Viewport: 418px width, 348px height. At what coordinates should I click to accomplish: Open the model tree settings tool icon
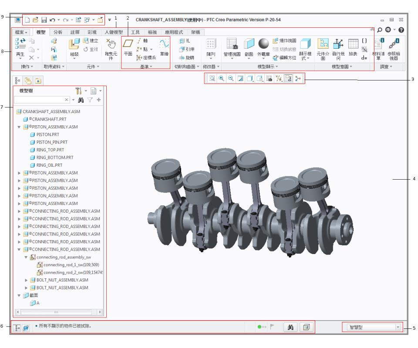[x=78, y=91]
